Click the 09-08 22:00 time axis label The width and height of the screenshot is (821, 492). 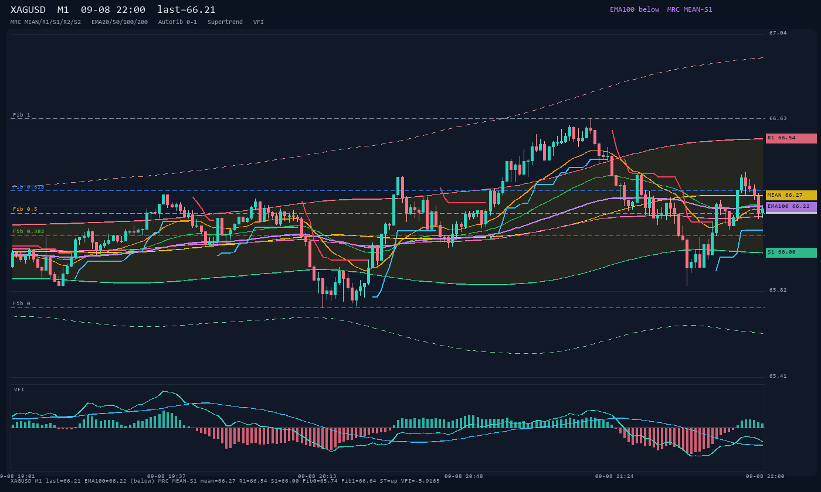pos(765,476)
